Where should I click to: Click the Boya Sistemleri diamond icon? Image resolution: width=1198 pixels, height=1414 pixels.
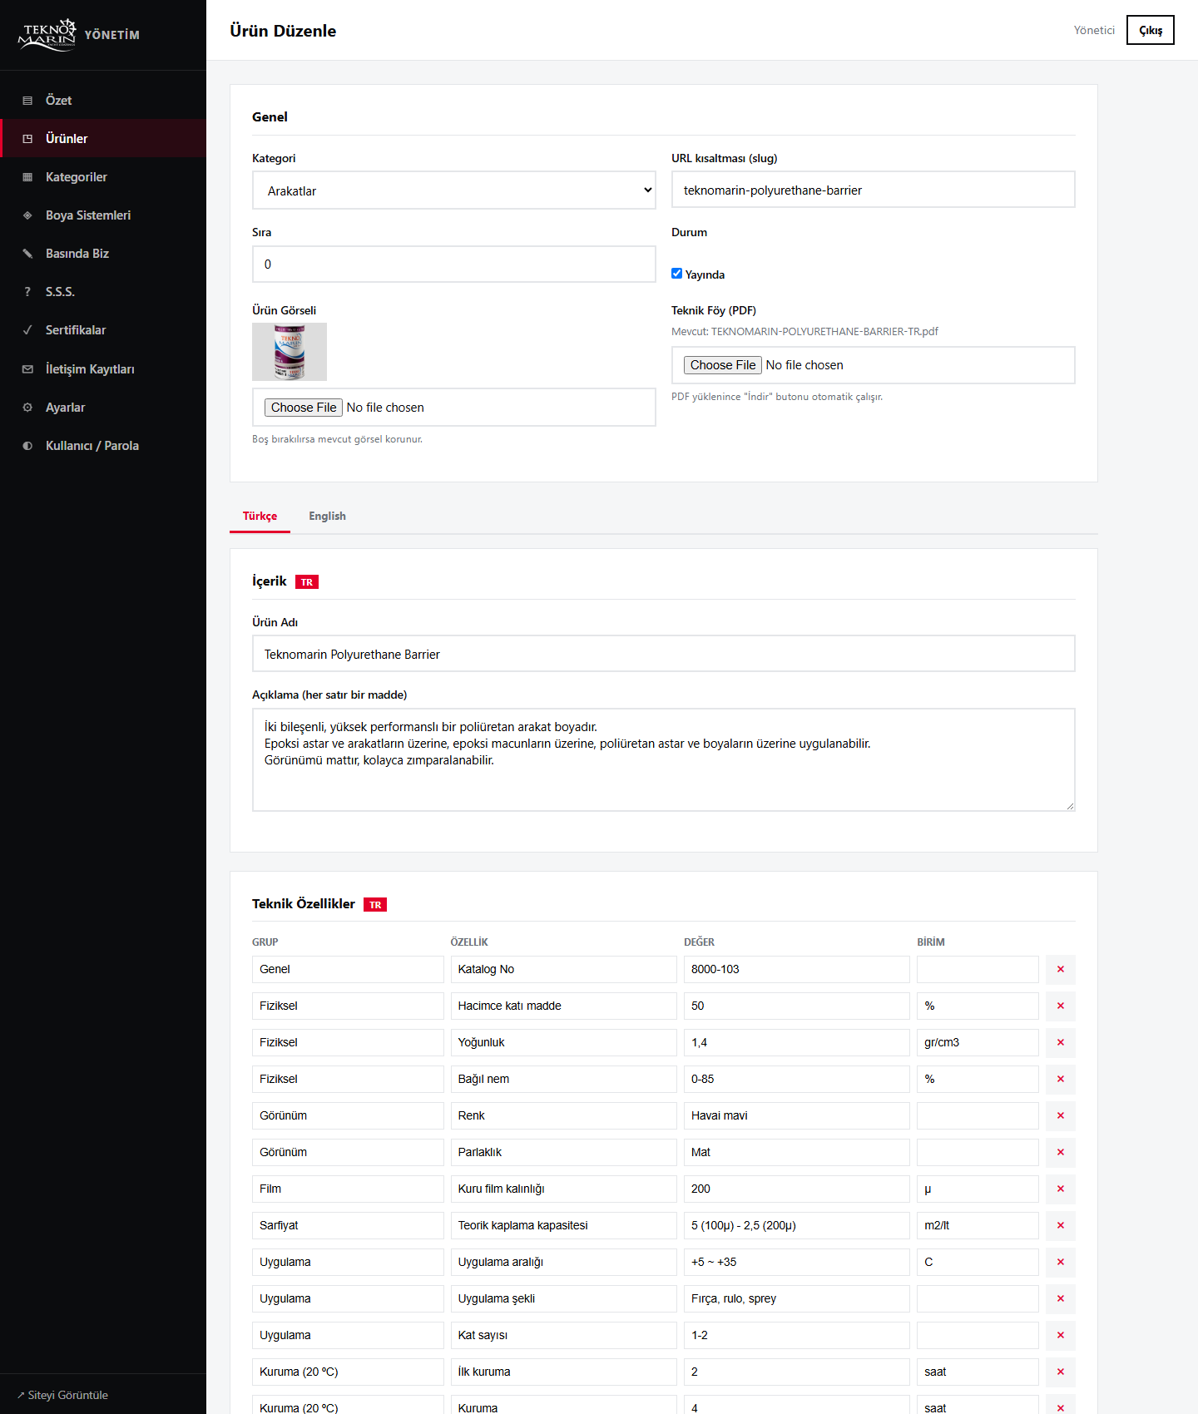point(27,215)
